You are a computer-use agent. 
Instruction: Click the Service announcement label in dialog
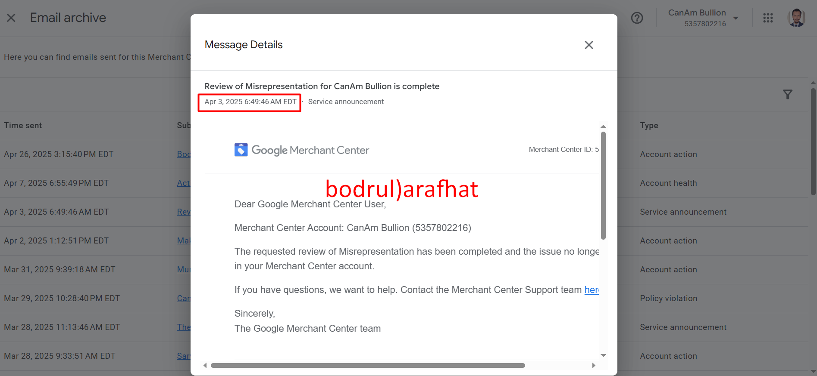point(346,102)
